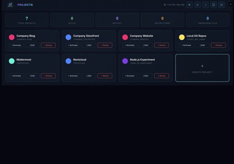The height and width of the screenshot is (164, 234).
Task: Delete the Mattermost project
Action: coord(48,76)
